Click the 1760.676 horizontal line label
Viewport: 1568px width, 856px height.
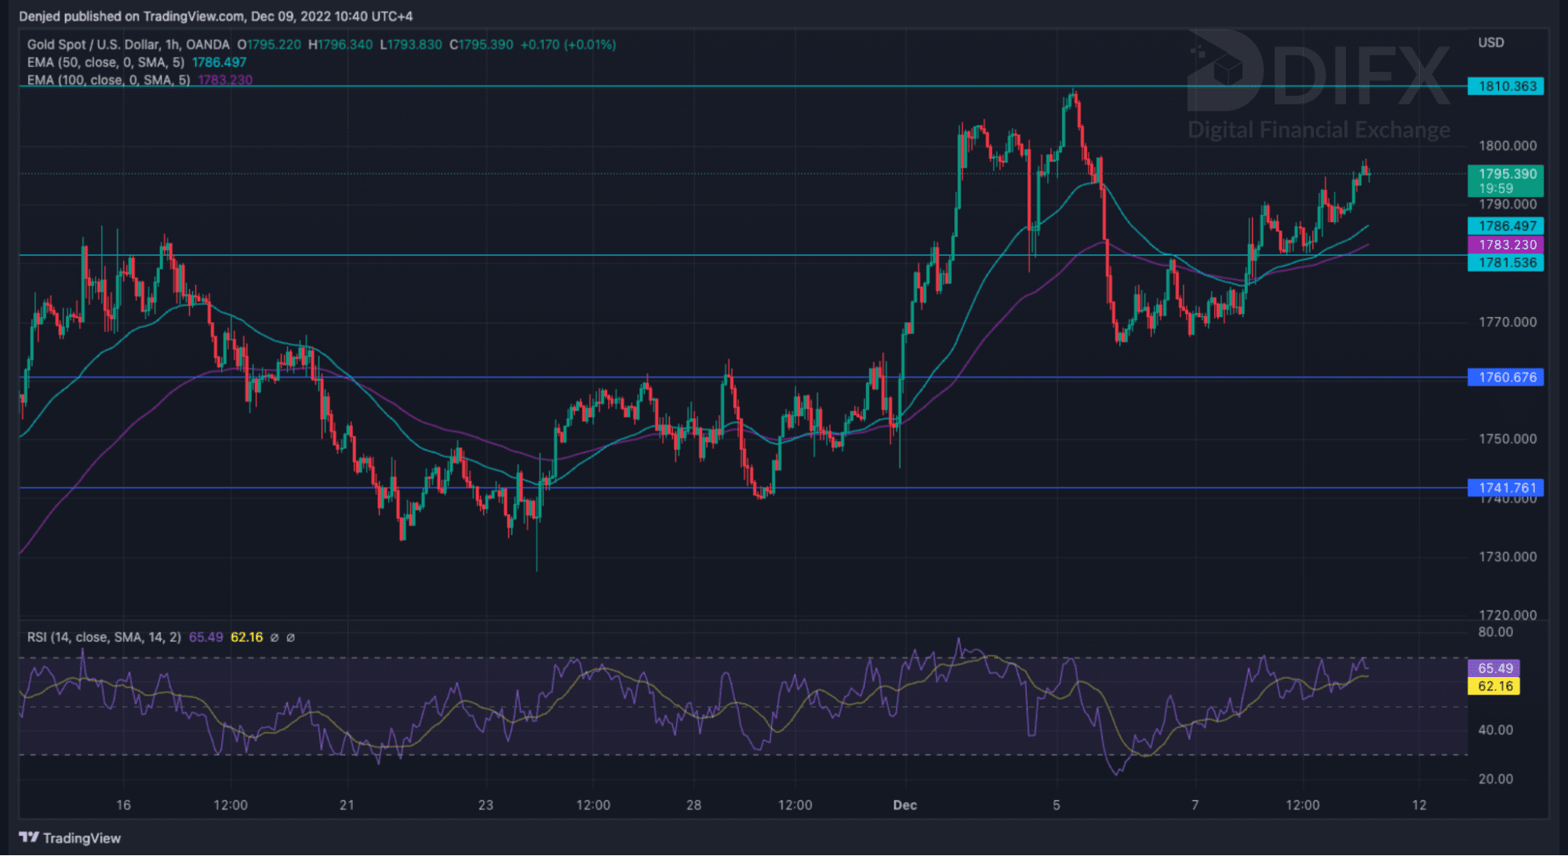(1506, 377)
